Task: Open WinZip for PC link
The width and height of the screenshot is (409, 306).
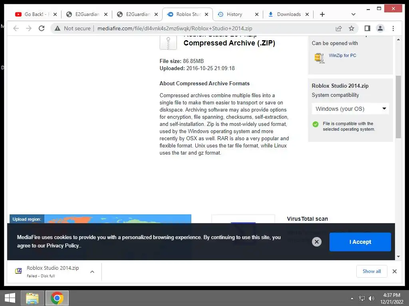Action: click(x=342, y=55)
